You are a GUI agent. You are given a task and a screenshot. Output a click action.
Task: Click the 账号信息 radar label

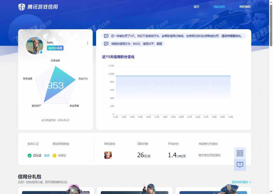27,79
